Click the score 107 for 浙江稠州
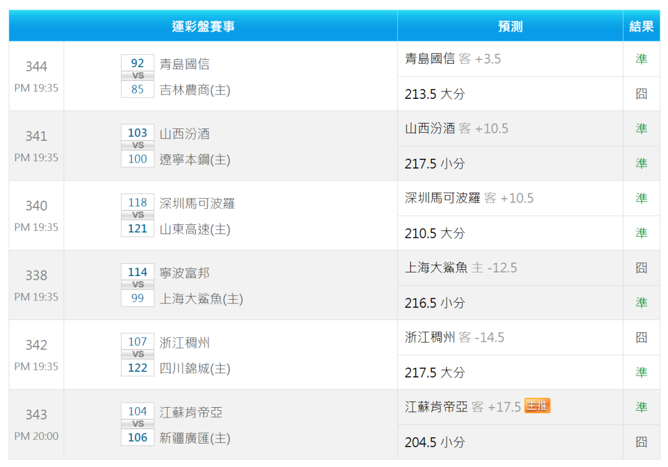668x467 pixels. [x=137, y=342]
